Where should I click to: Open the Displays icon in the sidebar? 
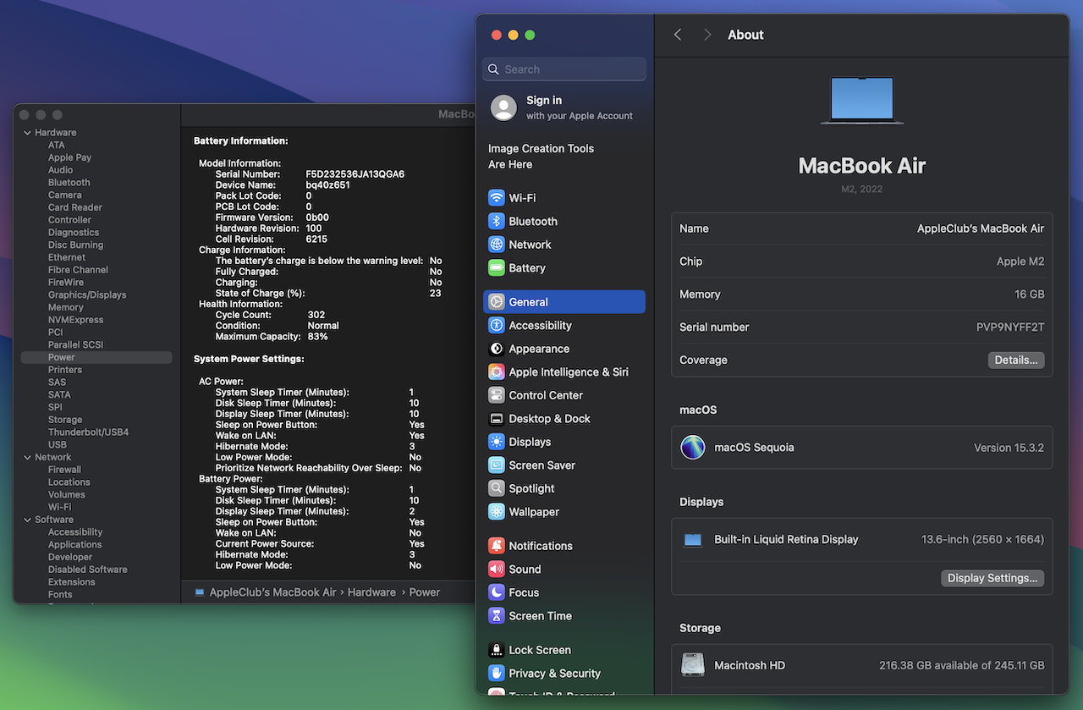[497, 442]
